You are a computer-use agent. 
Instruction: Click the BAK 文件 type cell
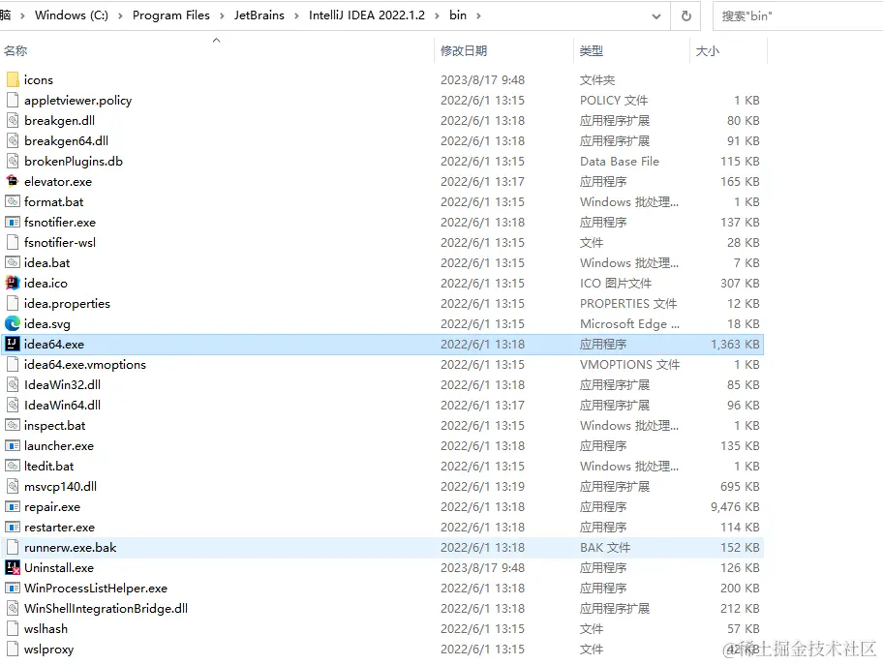point(605,547)
